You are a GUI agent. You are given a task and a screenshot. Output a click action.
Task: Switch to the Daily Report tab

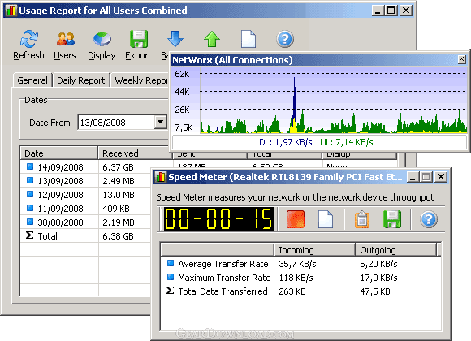(81, 80)
